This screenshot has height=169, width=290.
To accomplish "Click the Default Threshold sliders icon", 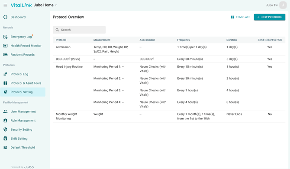I will coord(5,147).
